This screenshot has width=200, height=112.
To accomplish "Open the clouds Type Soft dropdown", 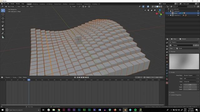I will click(190, 79).
